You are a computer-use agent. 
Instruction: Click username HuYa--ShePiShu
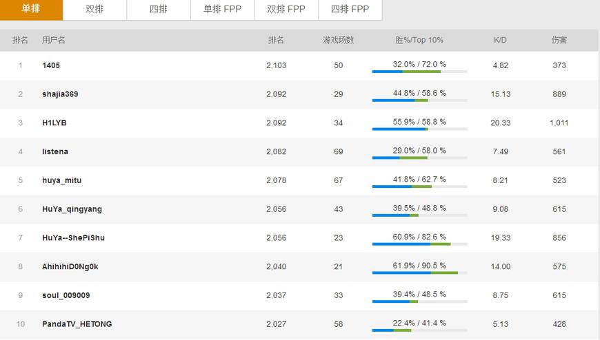[x=73, y=238]
